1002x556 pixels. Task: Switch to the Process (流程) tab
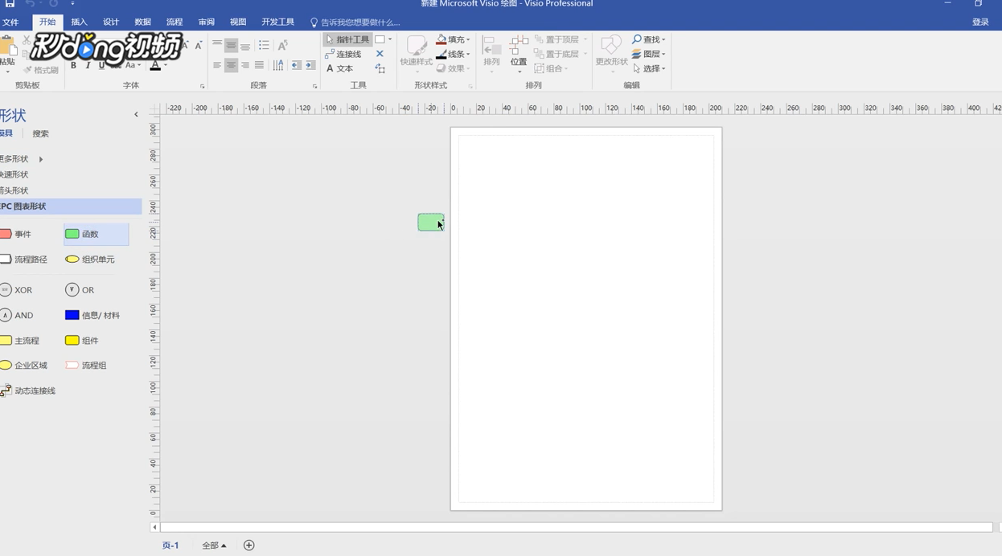(175, 22)
